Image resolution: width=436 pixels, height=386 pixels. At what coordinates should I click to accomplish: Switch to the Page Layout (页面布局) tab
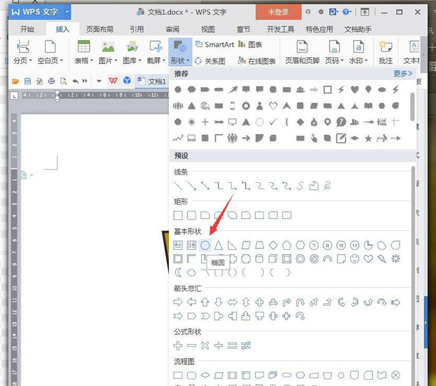click(x=100, y=29)
